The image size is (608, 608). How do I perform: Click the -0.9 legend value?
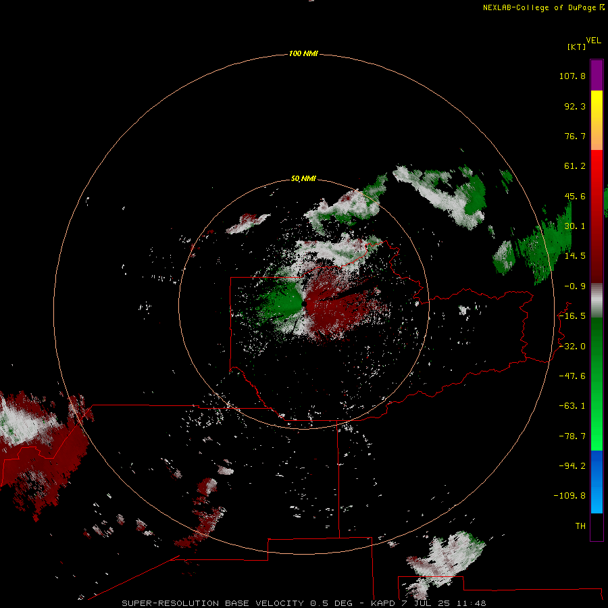(575, 286)
